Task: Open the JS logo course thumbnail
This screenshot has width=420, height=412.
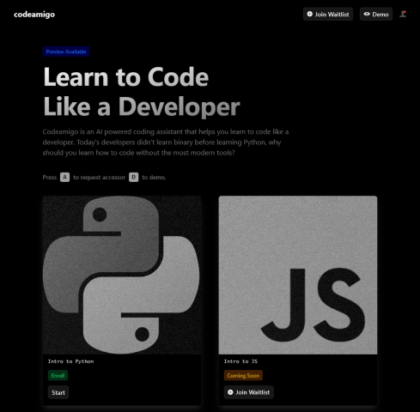Action: coord(298,275)
